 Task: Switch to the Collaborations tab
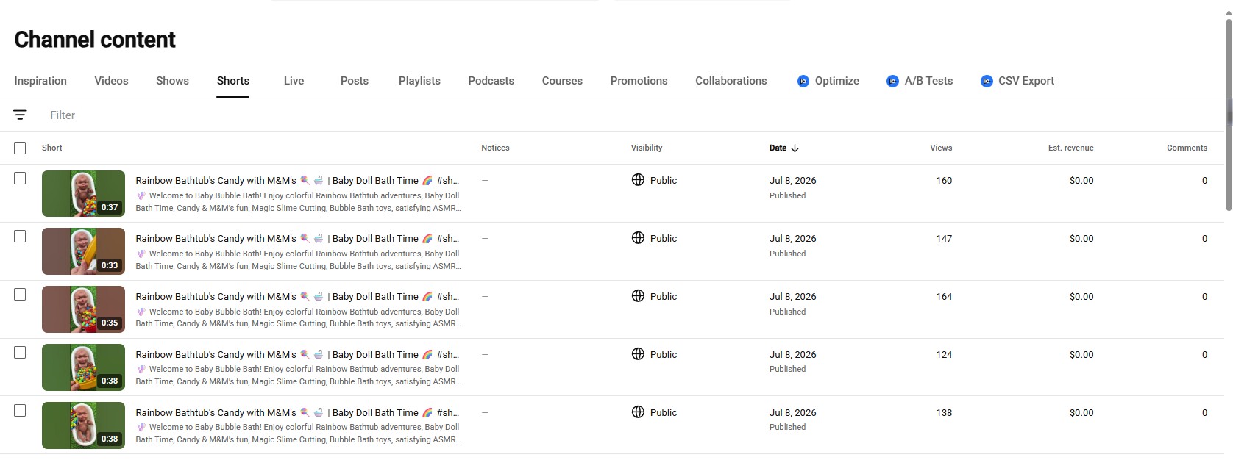point(731,81)
